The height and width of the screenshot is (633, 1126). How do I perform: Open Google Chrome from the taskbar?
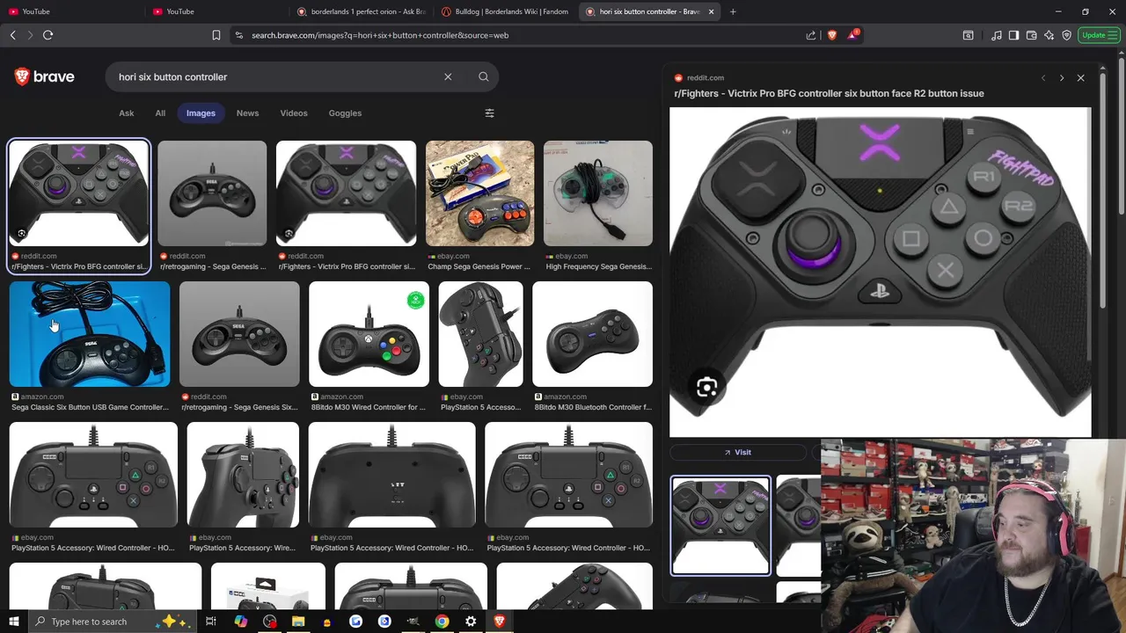point(442,622)
